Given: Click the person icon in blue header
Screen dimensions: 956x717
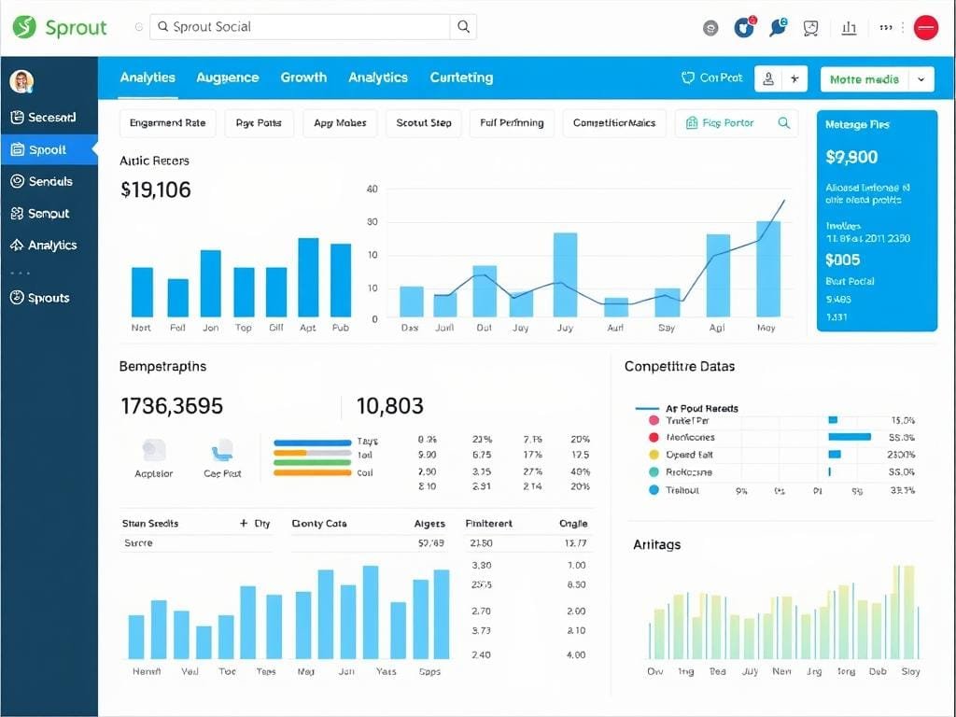Looking at the screenshot, I should pos(768,79).
